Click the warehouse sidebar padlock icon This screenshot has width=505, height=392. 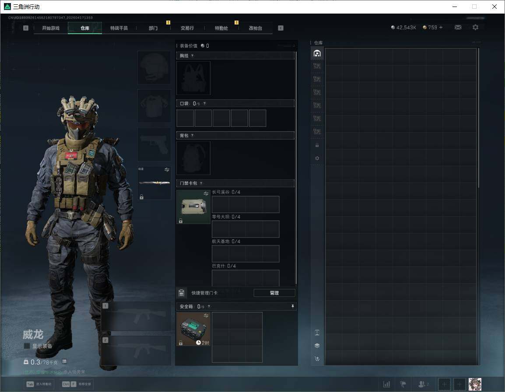317,145
